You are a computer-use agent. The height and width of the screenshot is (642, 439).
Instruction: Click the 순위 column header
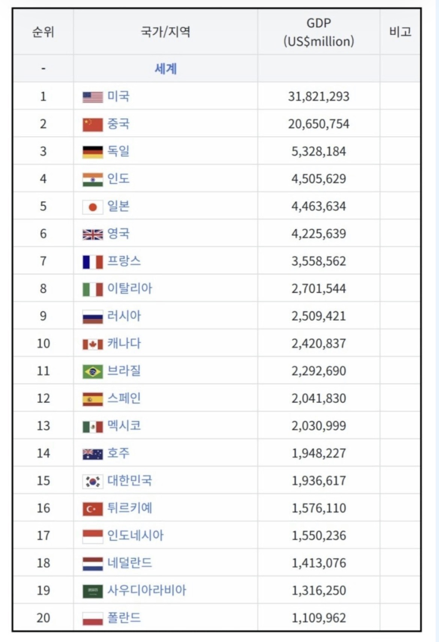click(x=43, y=32)
